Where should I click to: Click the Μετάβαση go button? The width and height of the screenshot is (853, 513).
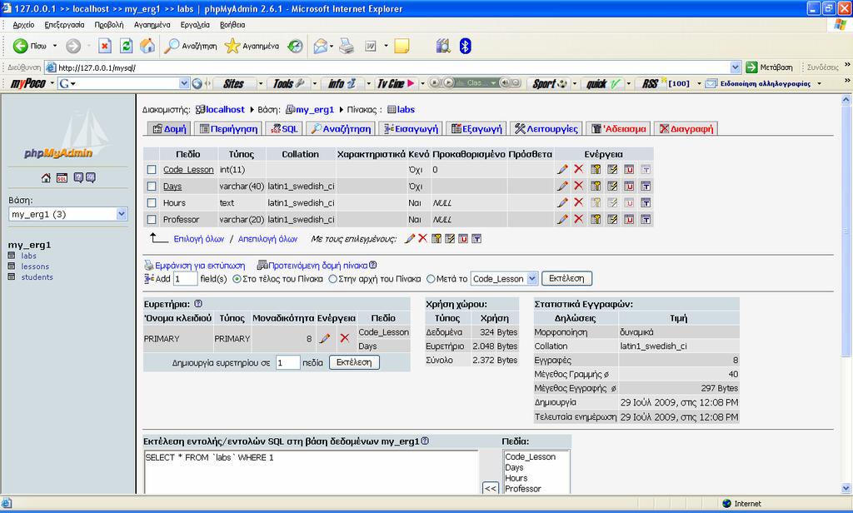point(769,67)
